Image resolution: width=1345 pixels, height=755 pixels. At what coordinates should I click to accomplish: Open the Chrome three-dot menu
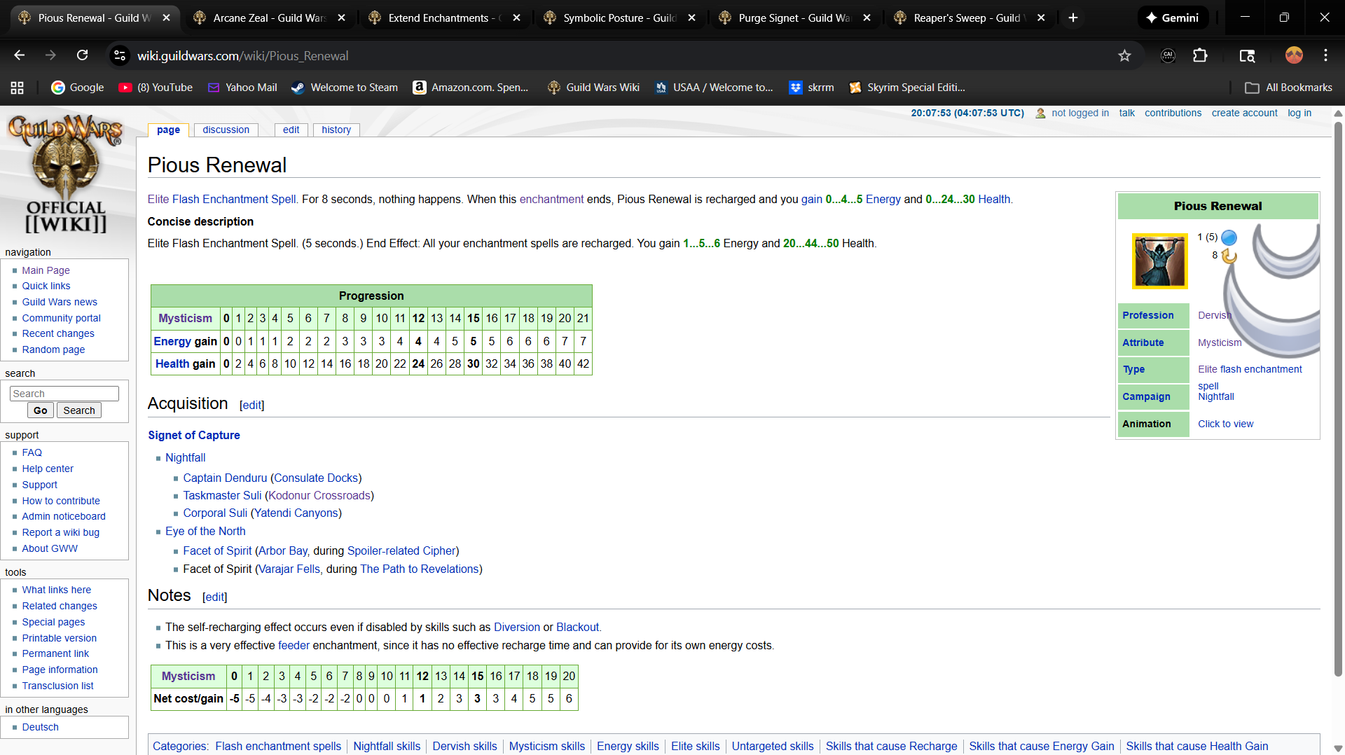(1325, 55)
